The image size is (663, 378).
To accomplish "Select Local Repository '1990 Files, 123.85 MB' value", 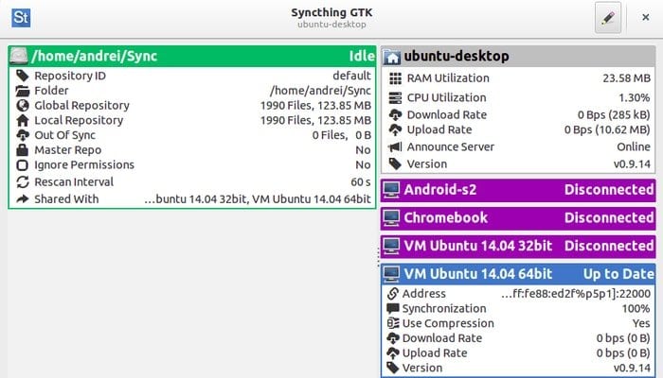I will coord(315,120).
